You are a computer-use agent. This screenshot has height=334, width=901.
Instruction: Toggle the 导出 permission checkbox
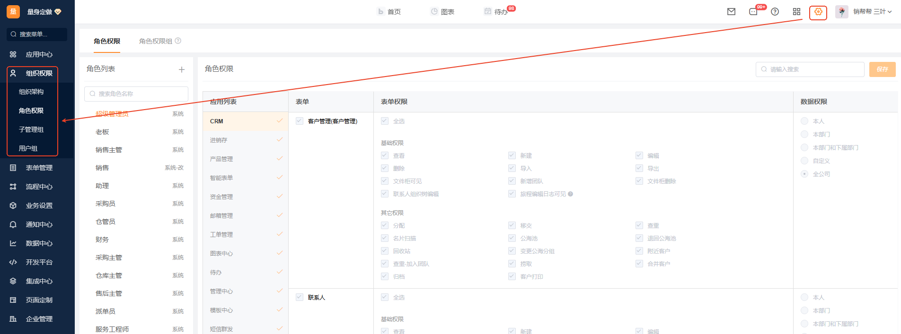(x=639, y=168)
